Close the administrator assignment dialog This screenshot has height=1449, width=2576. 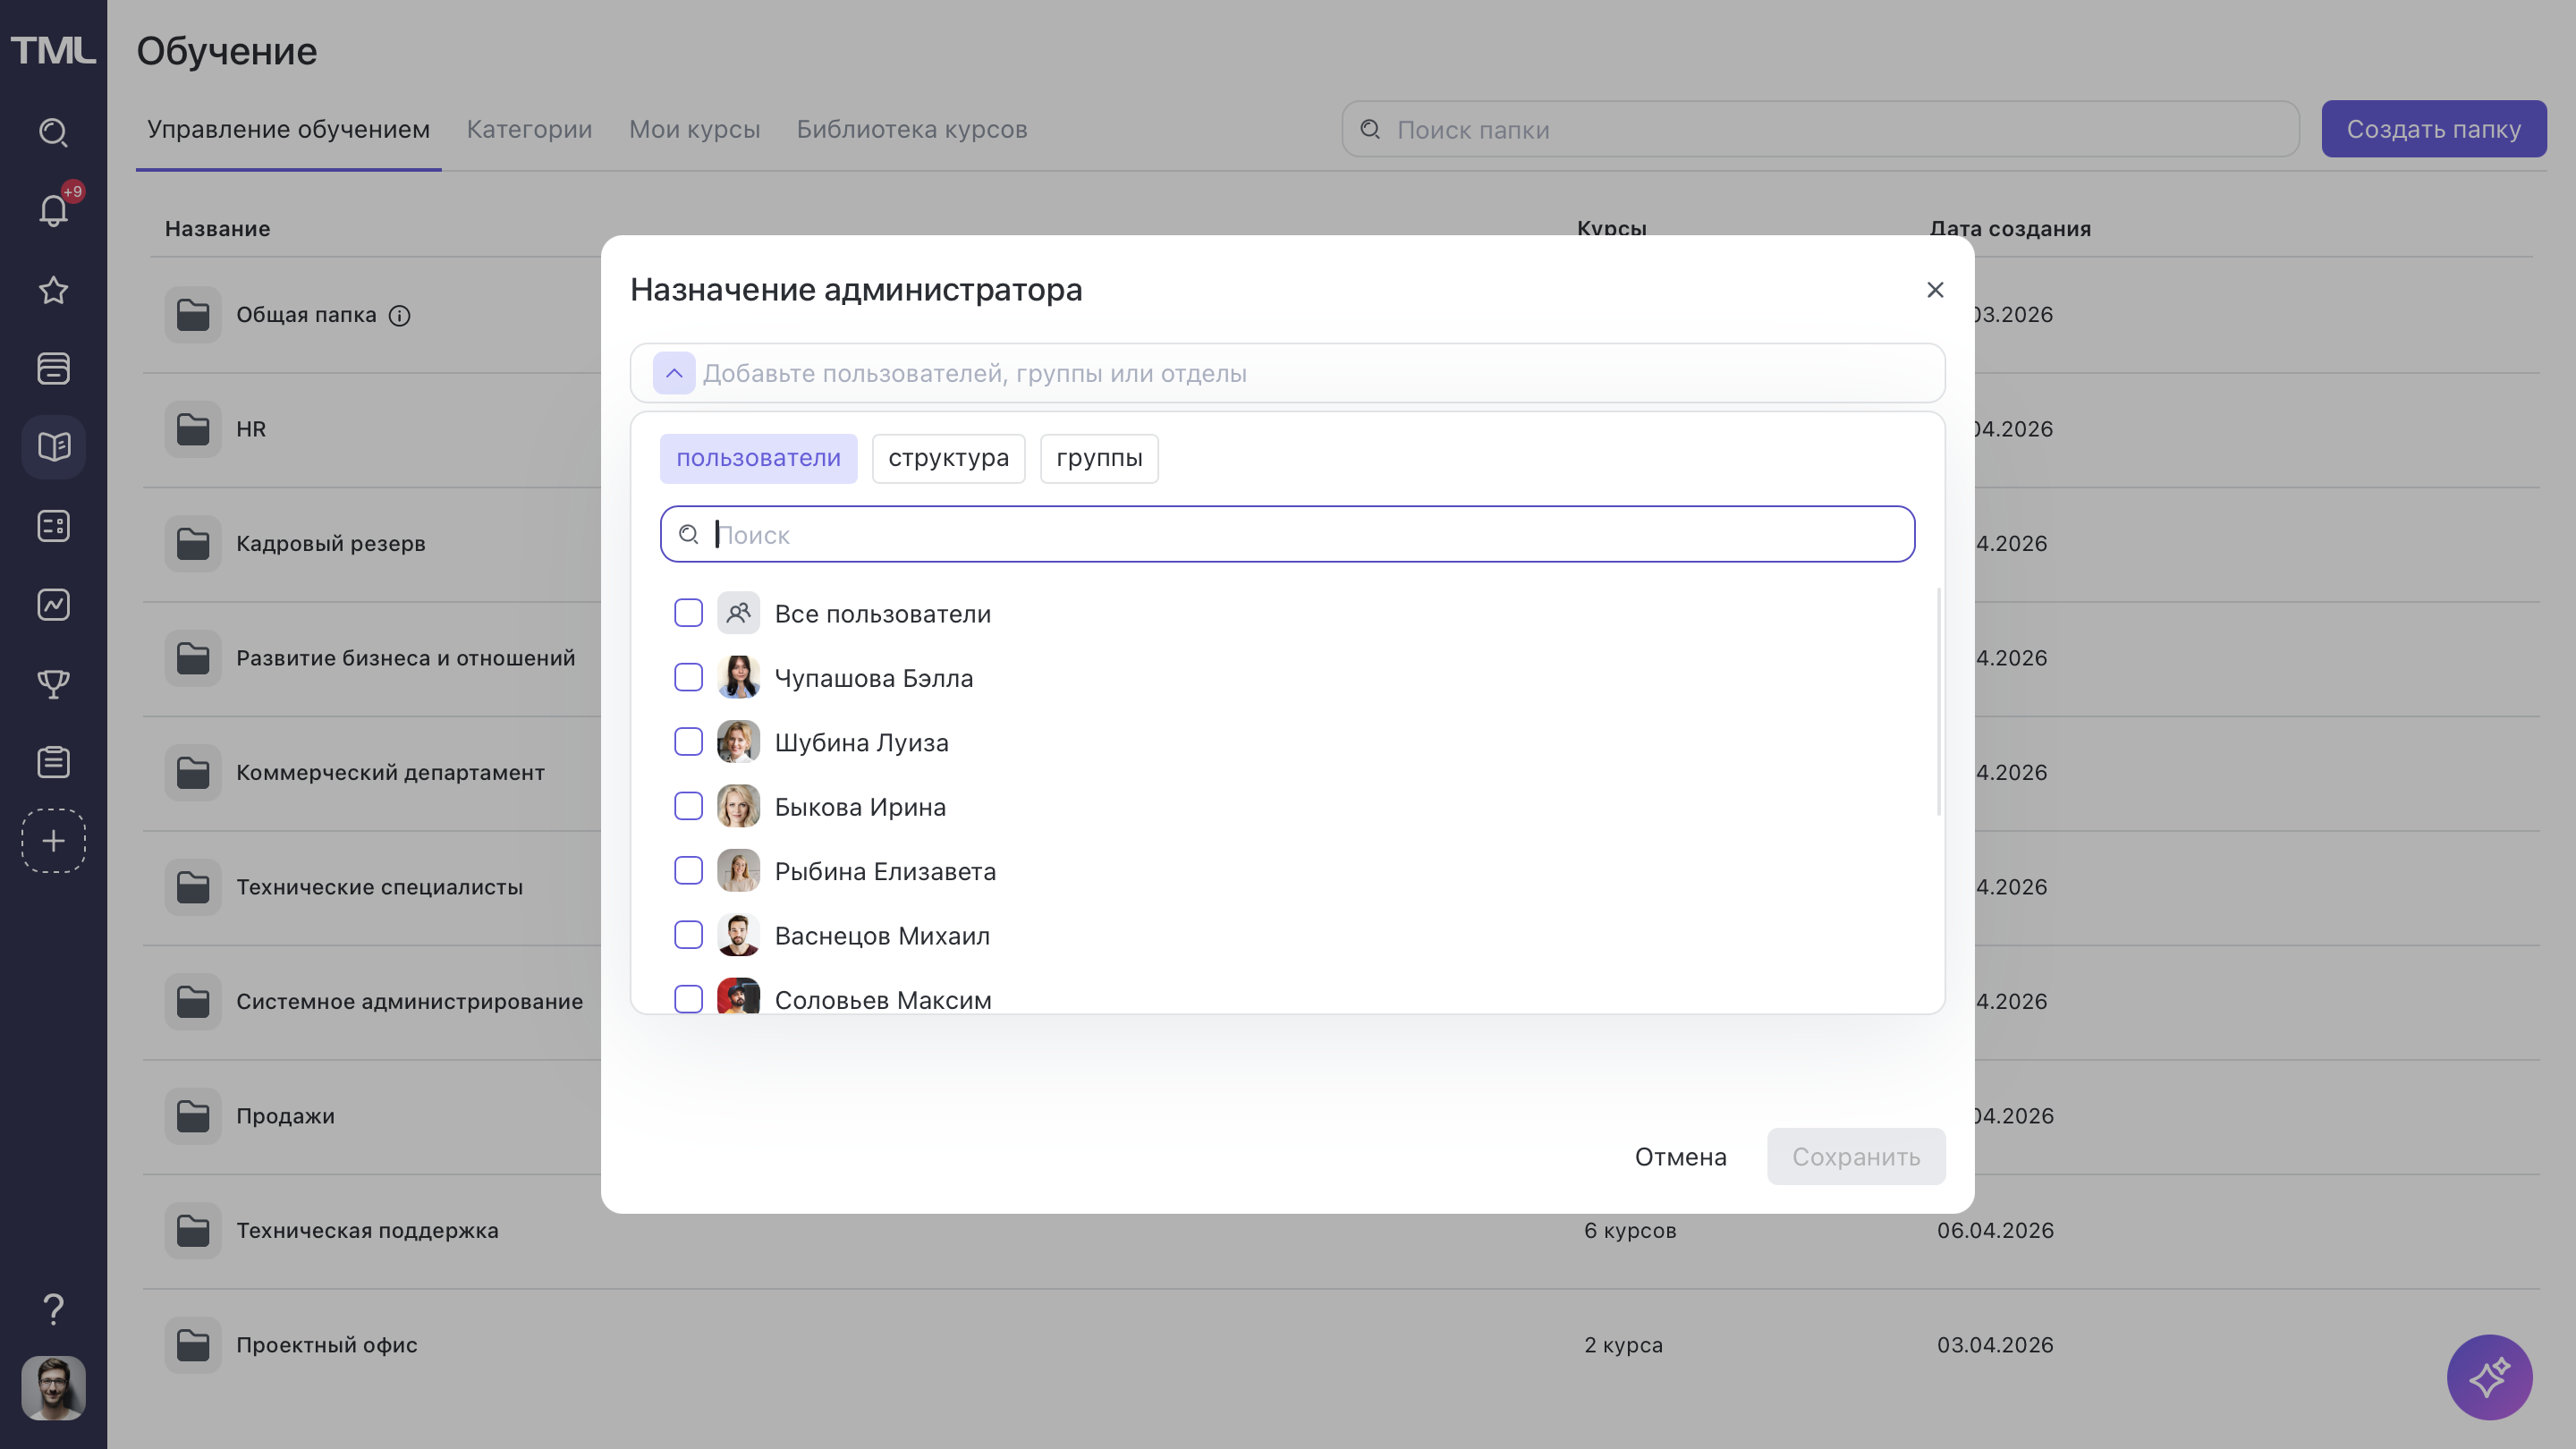pos(1935,290)
